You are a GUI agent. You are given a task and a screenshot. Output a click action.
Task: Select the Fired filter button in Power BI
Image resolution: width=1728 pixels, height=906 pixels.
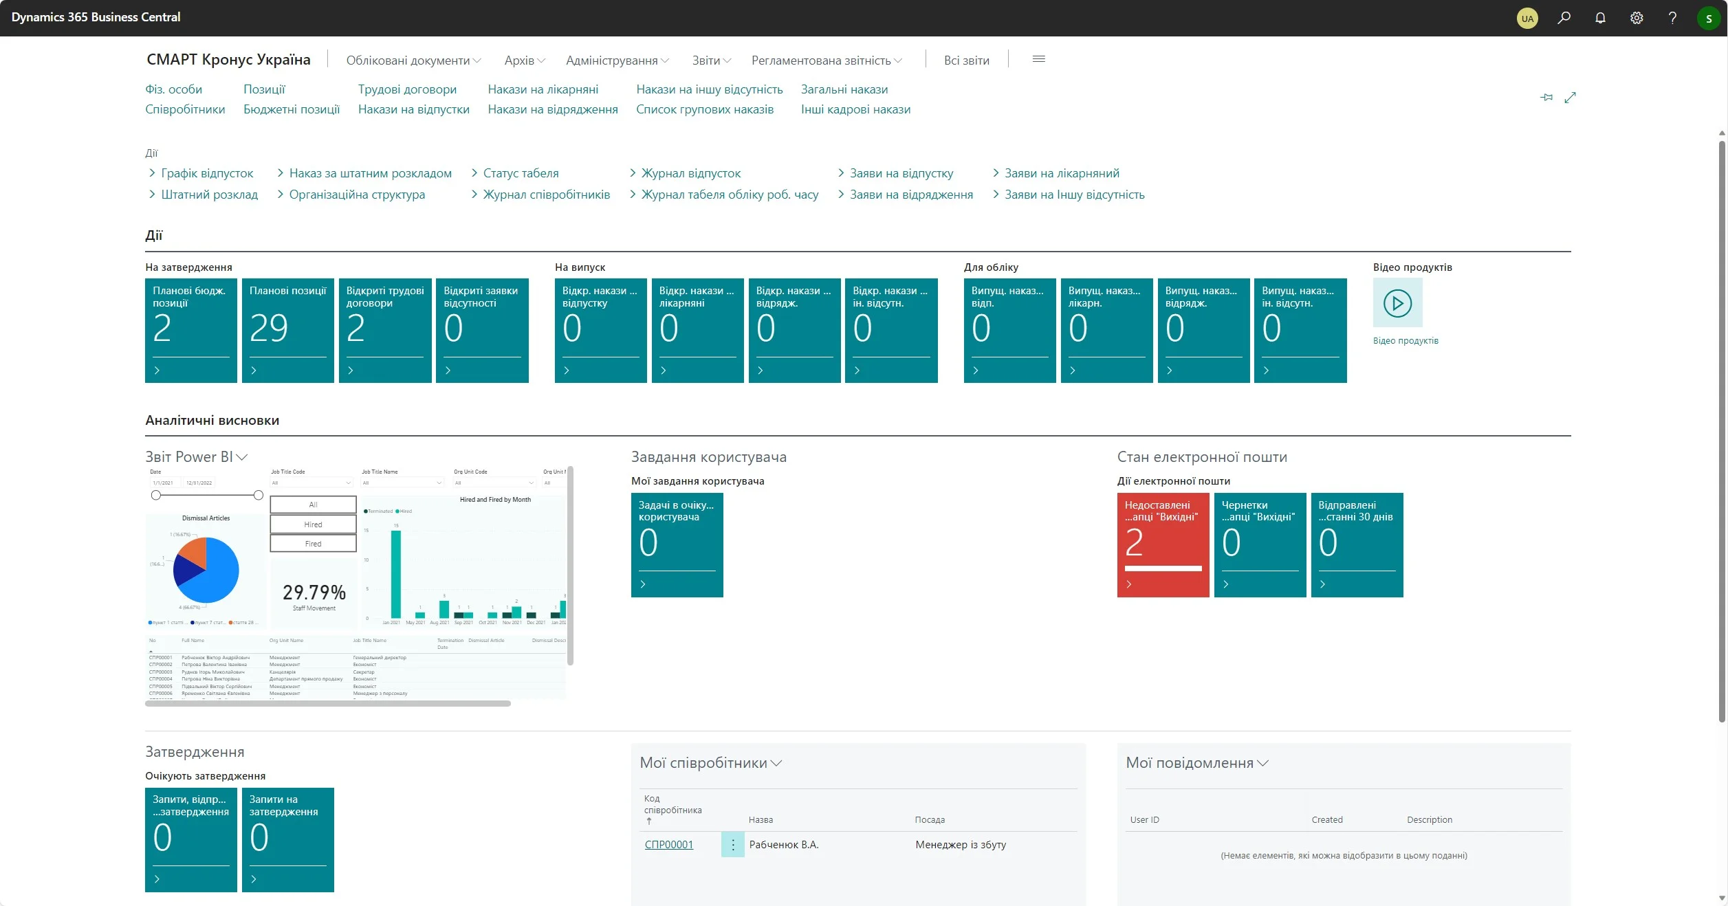313,544
